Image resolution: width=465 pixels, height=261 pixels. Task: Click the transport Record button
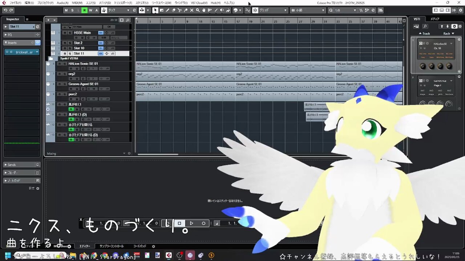(203, 223)
